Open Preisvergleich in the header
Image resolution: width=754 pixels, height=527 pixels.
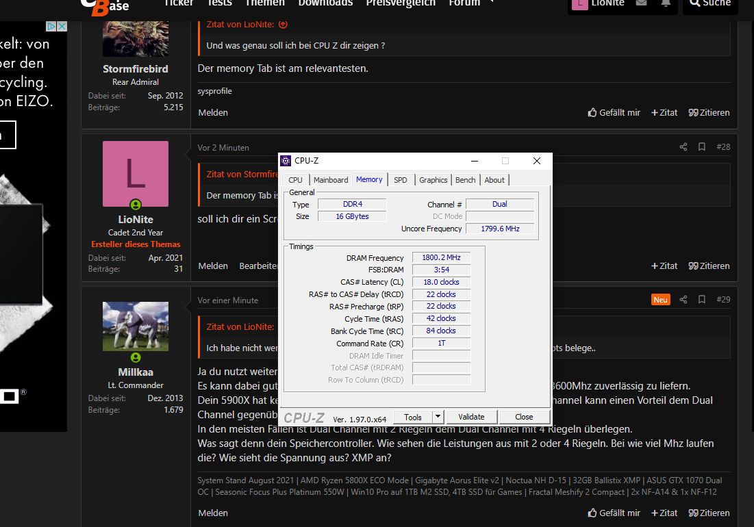pos(401,3)
